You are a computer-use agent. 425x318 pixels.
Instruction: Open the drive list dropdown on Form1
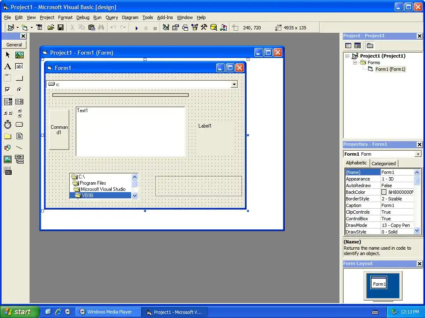point(234,84)
